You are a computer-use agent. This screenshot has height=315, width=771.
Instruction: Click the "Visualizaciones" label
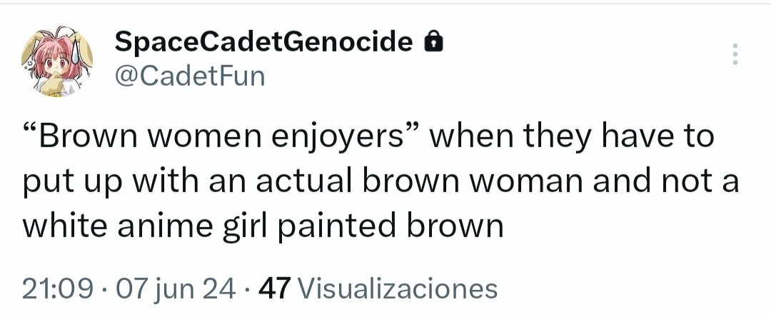point(396,289)
